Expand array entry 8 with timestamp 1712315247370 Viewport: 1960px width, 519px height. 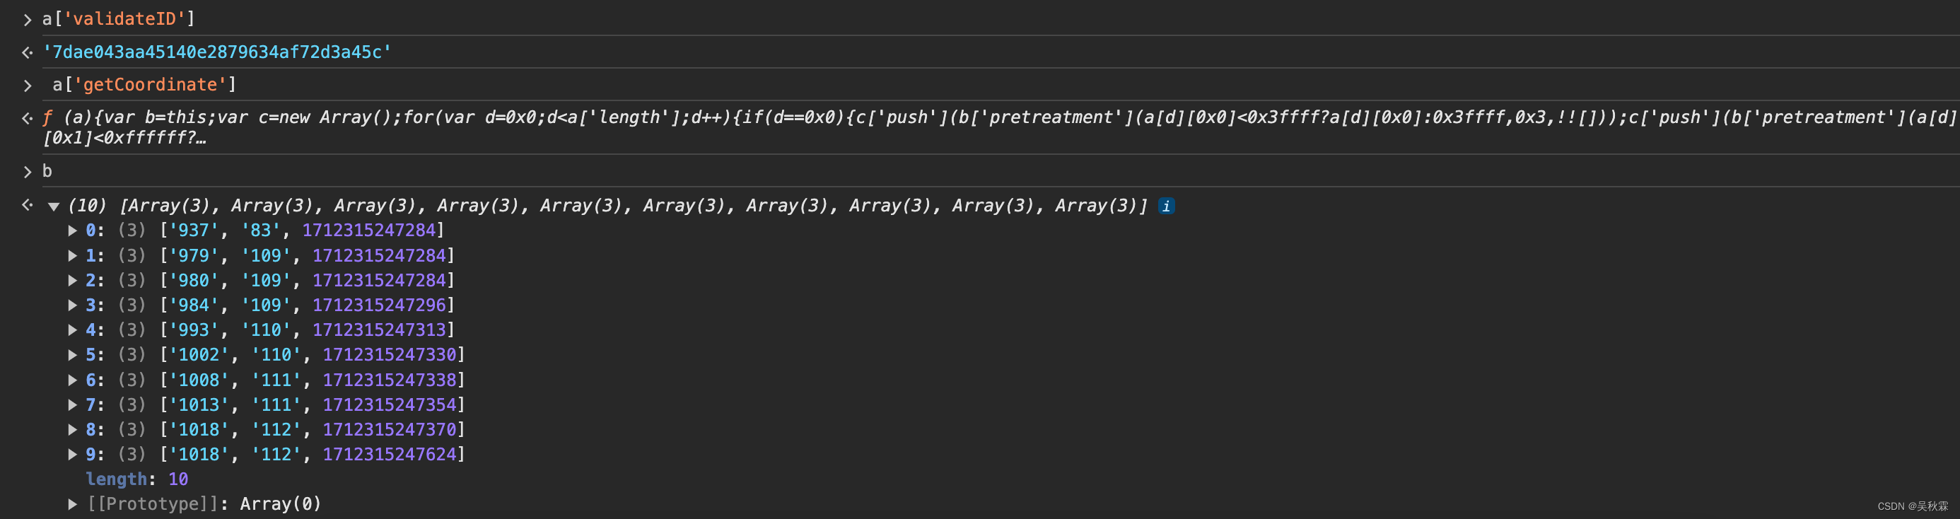pyautogui.click(x=72, y=429)
